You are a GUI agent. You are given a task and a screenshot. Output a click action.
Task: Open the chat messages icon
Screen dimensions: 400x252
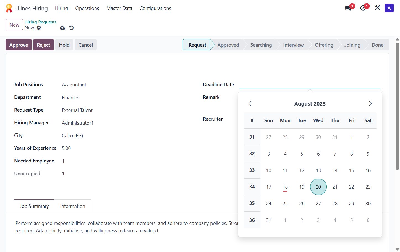tap(348, 8)
